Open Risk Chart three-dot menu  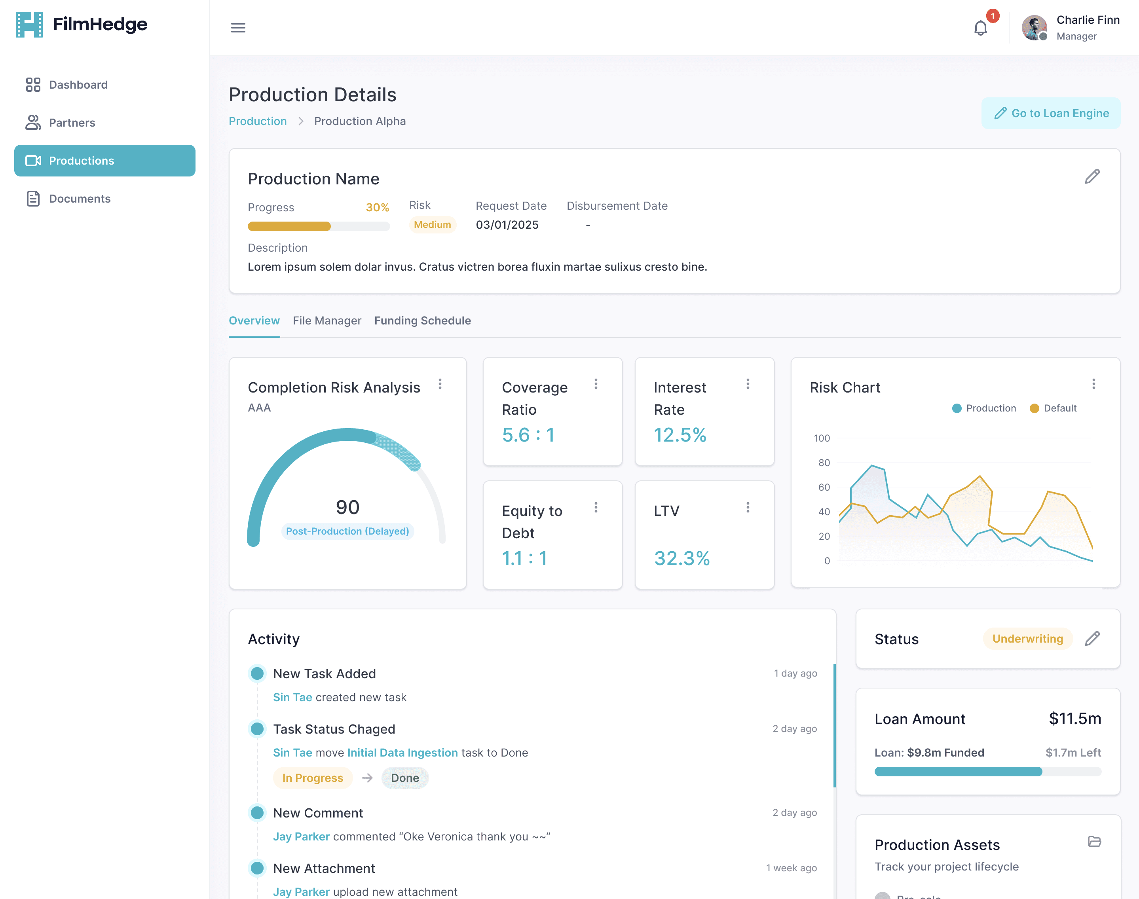[1094, 384]
